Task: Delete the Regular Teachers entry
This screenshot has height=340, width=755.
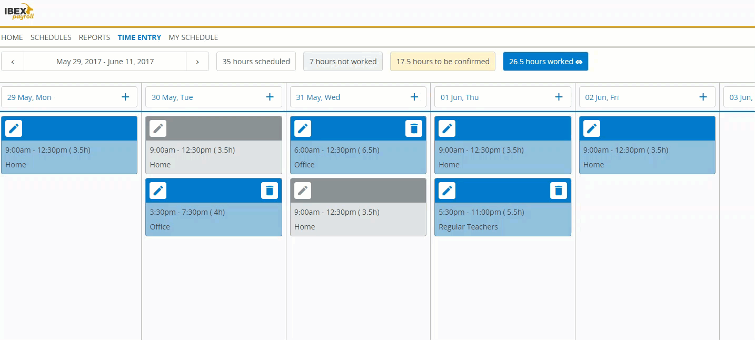Action: 559,191
